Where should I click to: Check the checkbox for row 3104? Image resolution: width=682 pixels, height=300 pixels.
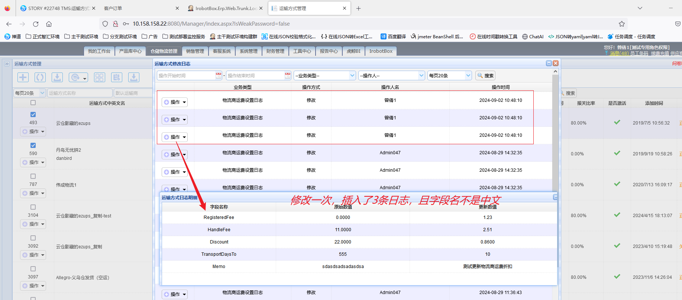tap(33, 207)
